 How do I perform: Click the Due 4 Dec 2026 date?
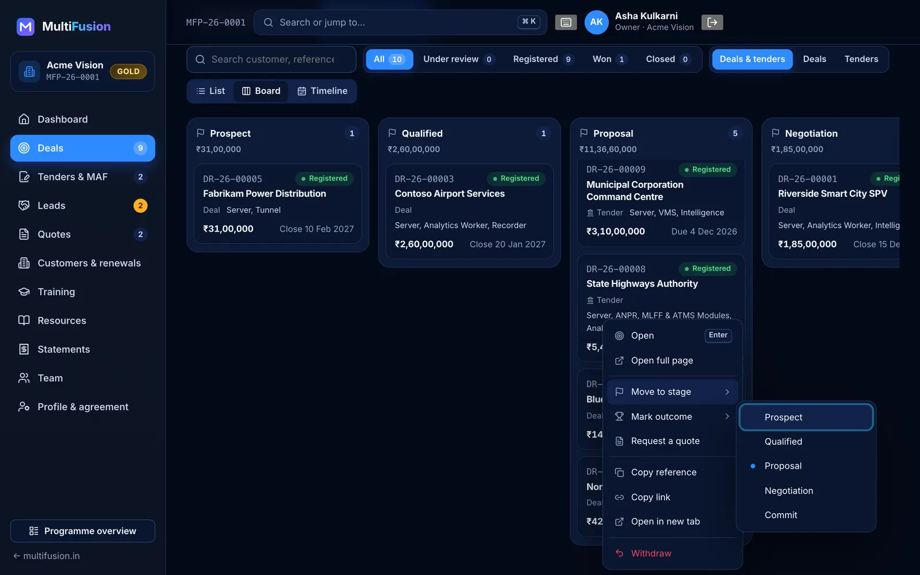click(x=704, y=231)
